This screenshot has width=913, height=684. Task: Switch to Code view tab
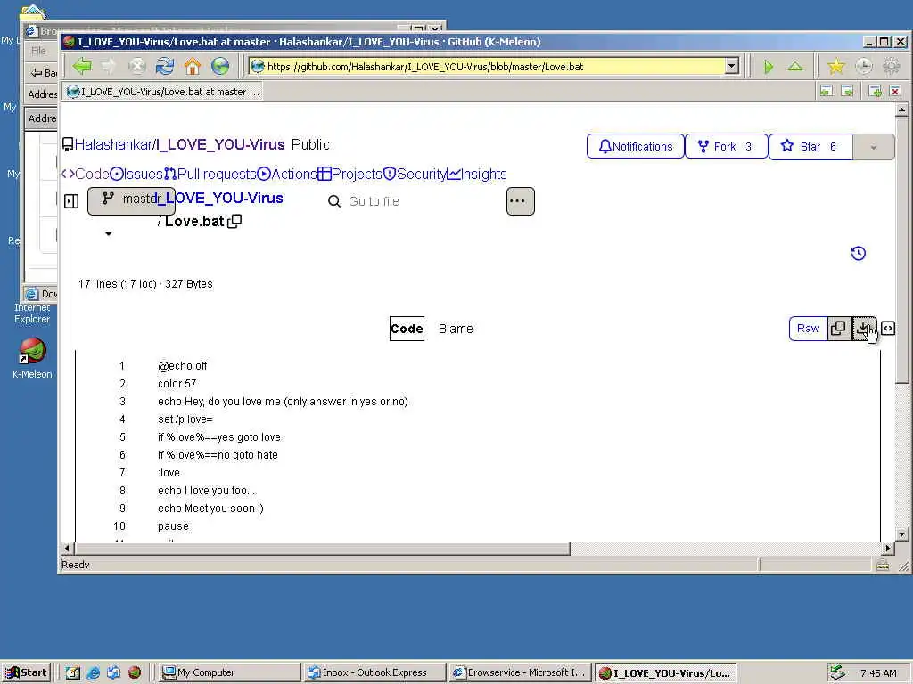(x=407, y=329)
